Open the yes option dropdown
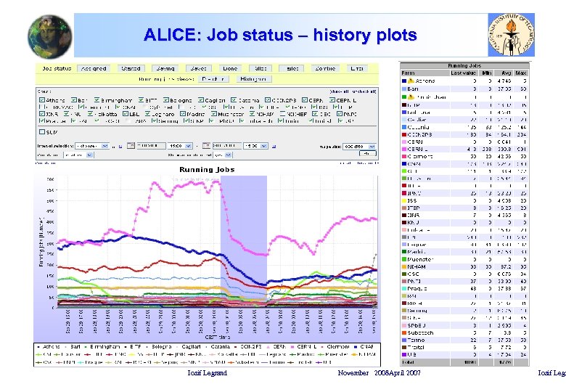Image resolution: width=566 pixels, height=392 pixels. point(223,155)
